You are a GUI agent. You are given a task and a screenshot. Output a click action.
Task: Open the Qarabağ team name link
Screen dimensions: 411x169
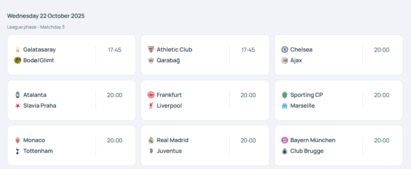(x=168, y=60)
